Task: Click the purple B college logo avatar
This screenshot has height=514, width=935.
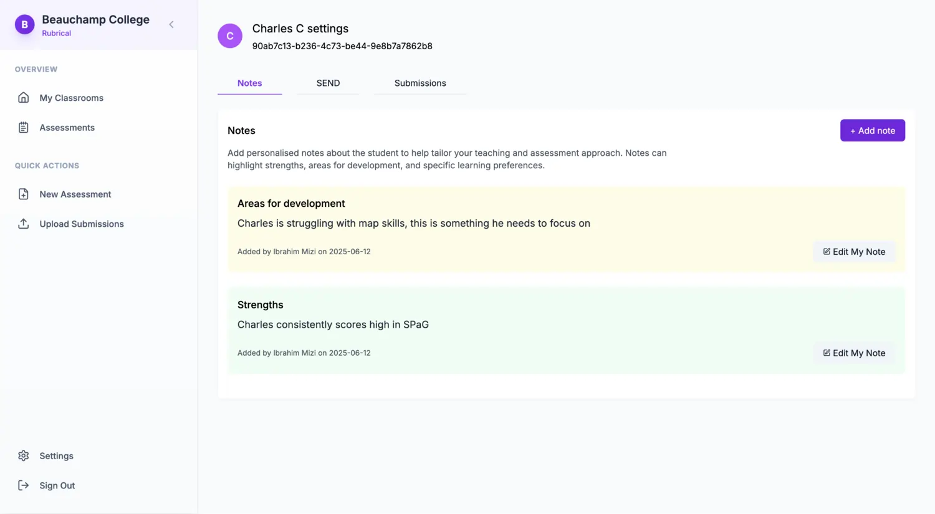Action: point(25,25)
